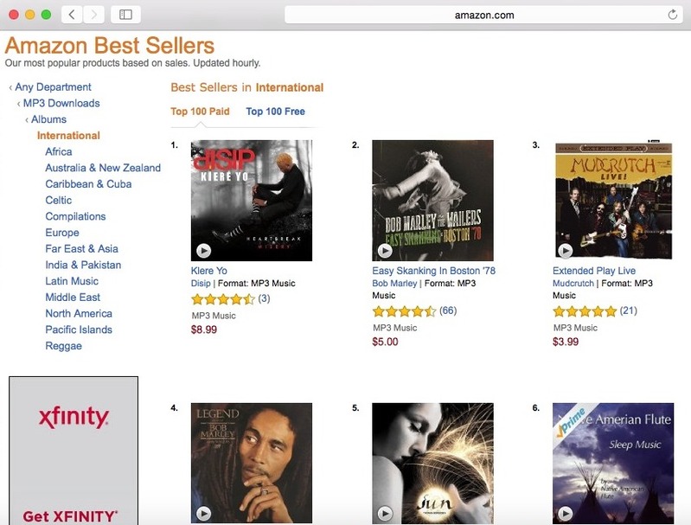Collapse to MP3 Downloads category
The image size is (691, 525).
(x=61, y=103)
